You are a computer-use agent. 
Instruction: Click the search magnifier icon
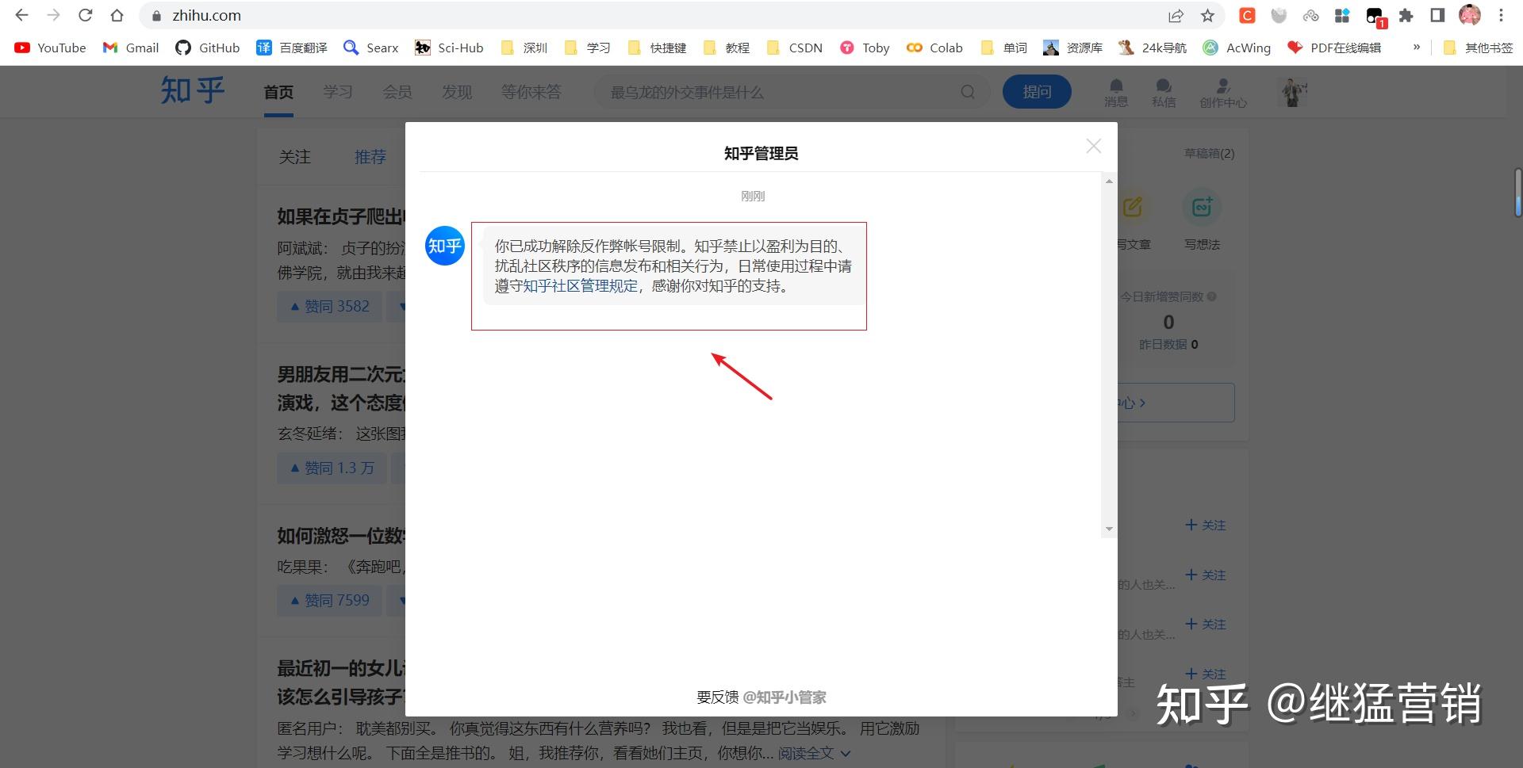click(968, 92)
